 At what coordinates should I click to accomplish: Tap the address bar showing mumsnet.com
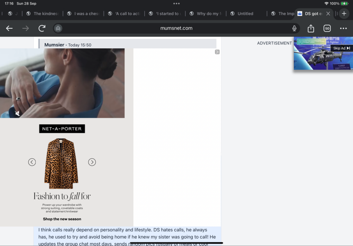[177, 28]
